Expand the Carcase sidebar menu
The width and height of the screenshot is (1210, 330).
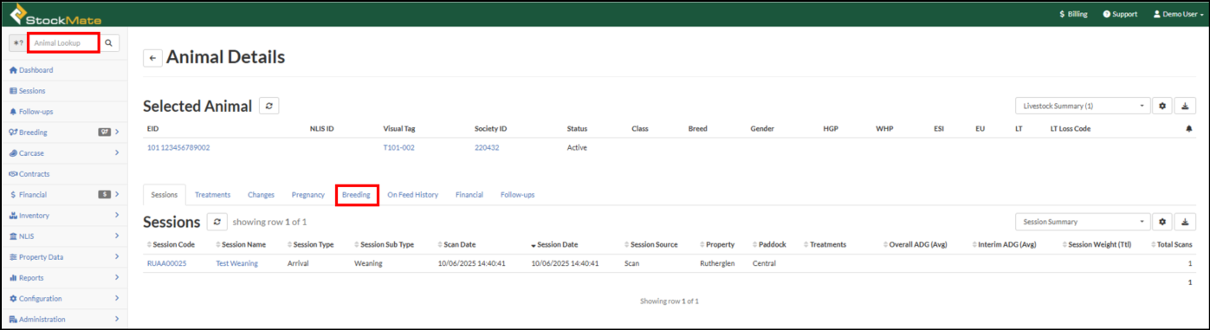click(64, 153)
